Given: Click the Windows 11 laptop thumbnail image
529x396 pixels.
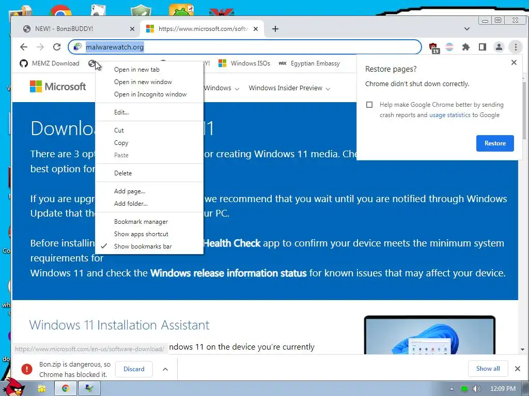Looking at the screenshot, I should (429, 335).
